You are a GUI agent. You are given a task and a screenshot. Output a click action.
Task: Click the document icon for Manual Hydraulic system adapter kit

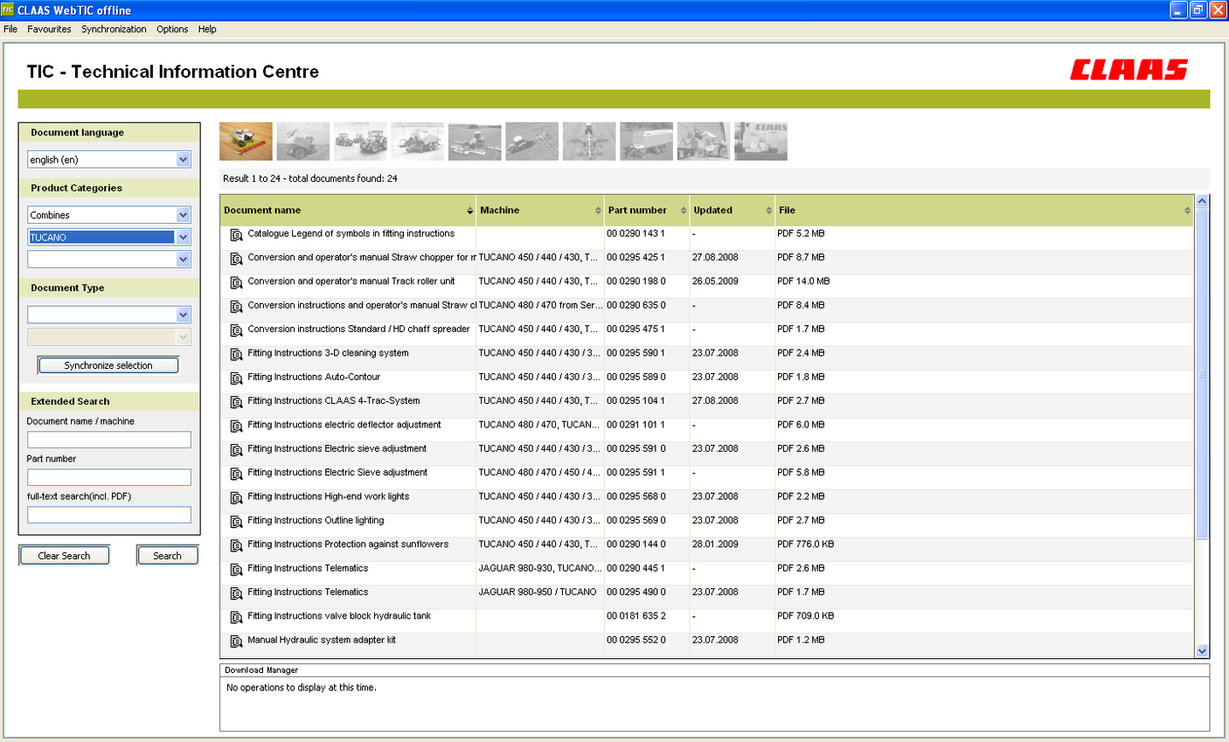click(x=236, y=640)
